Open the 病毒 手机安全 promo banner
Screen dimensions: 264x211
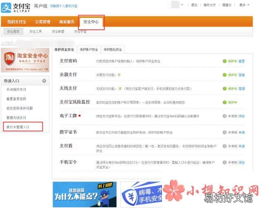141,195
